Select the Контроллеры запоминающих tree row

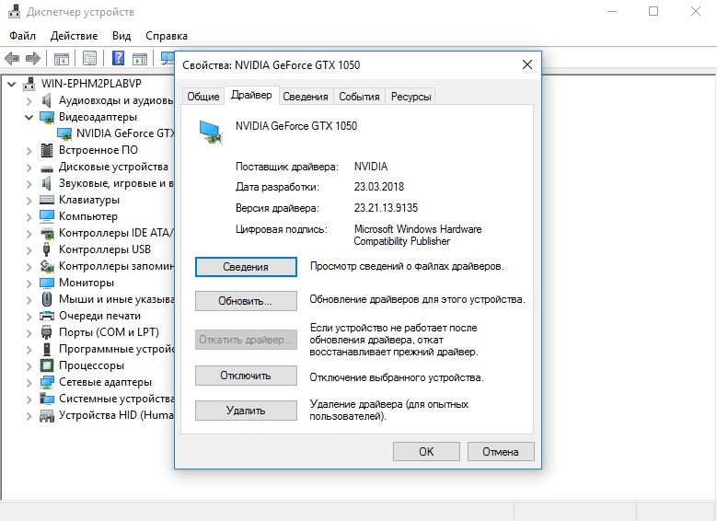(107, 266)
